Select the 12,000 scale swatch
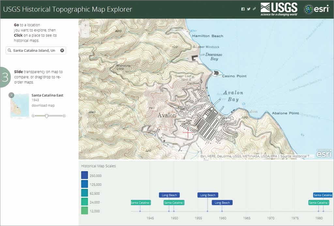Image resolution: width=334 pixels, height=226 pixels. [x=84, y=211]
